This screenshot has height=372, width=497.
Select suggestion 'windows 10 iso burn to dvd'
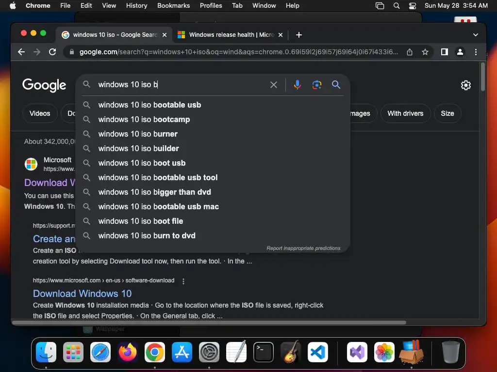213,236
